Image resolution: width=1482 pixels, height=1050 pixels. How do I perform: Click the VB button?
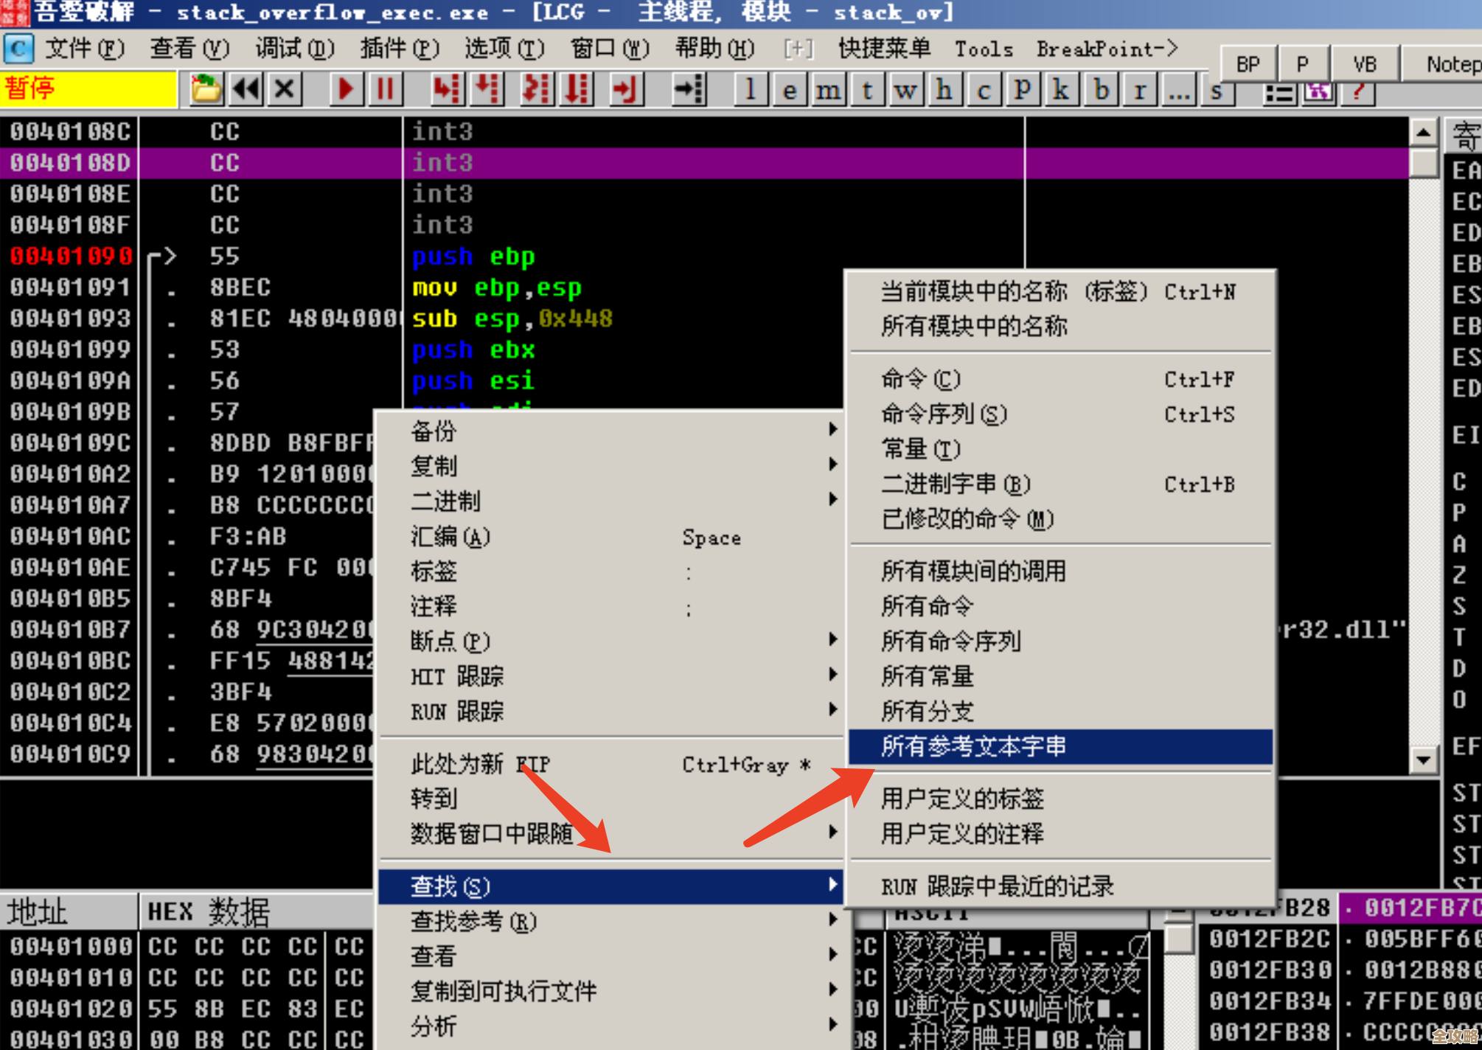(1364, 65)
